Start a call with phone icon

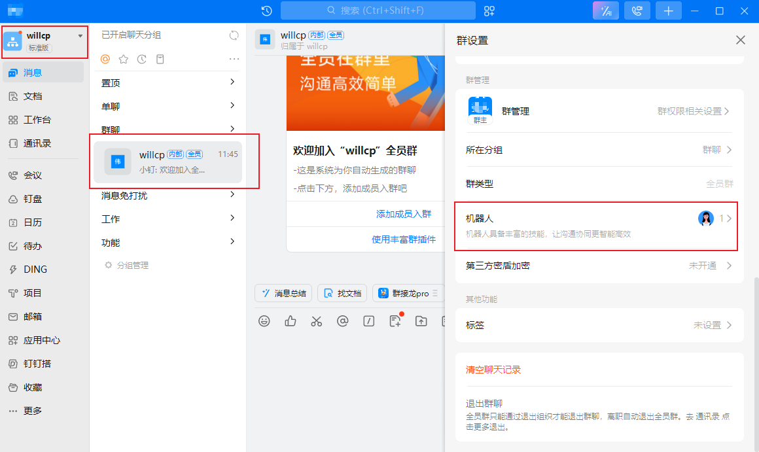637,10
